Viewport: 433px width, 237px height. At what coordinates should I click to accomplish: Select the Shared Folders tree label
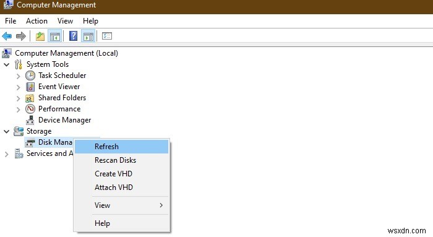click(x=62, y=98)
